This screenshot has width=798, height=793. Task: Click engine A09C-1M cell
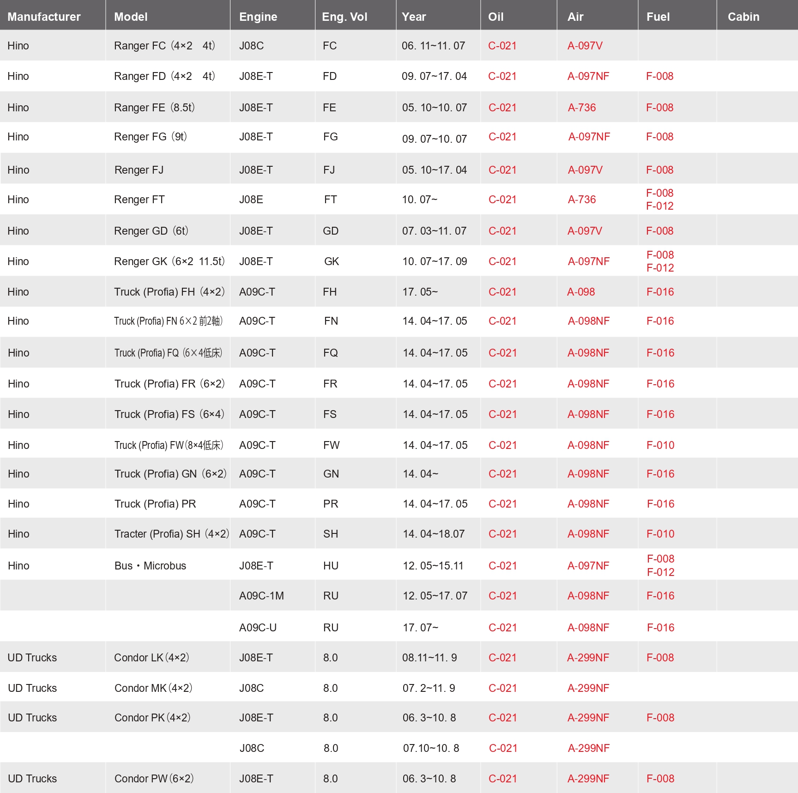[x=261, y=596]
